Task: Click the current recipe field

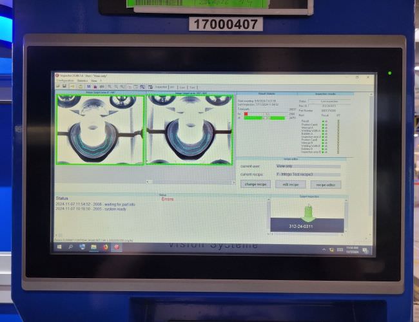Action: tap(308, 175)
